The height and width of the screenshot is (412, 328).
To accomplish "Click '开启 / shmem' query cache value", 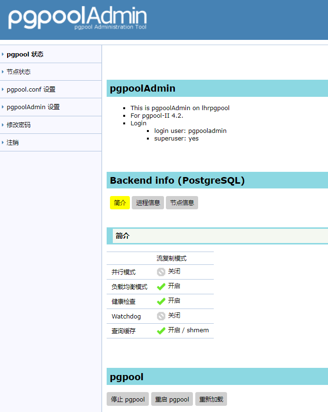I will click(188, 330).
